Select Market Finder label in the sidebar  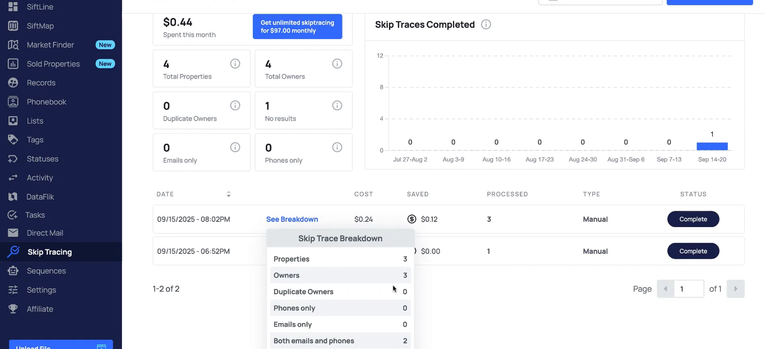coord(50,45)
